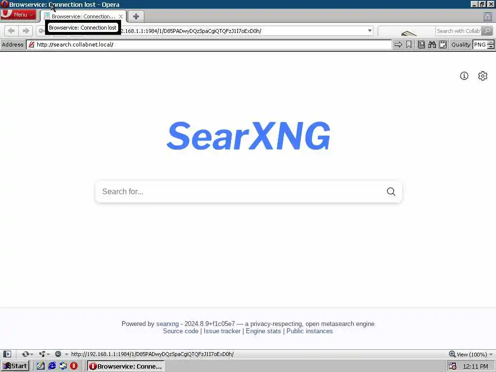This screenshot has height=372, width=496.
Task: Select the PNG quality field
Action: pos(480,45)
